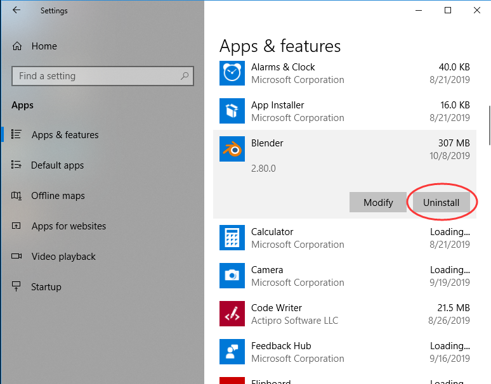Uninstall Blender
The width and height of the screenshot is (491, 384).
point(442,202)
